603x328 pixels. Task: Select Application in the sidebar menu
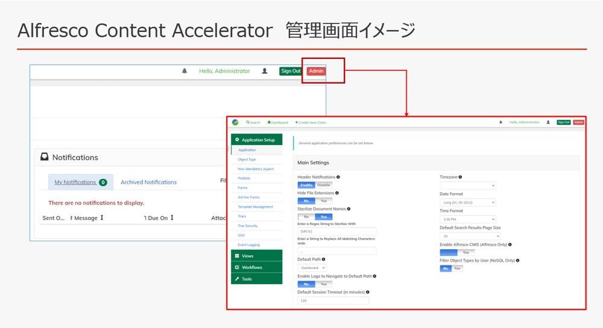247,150
